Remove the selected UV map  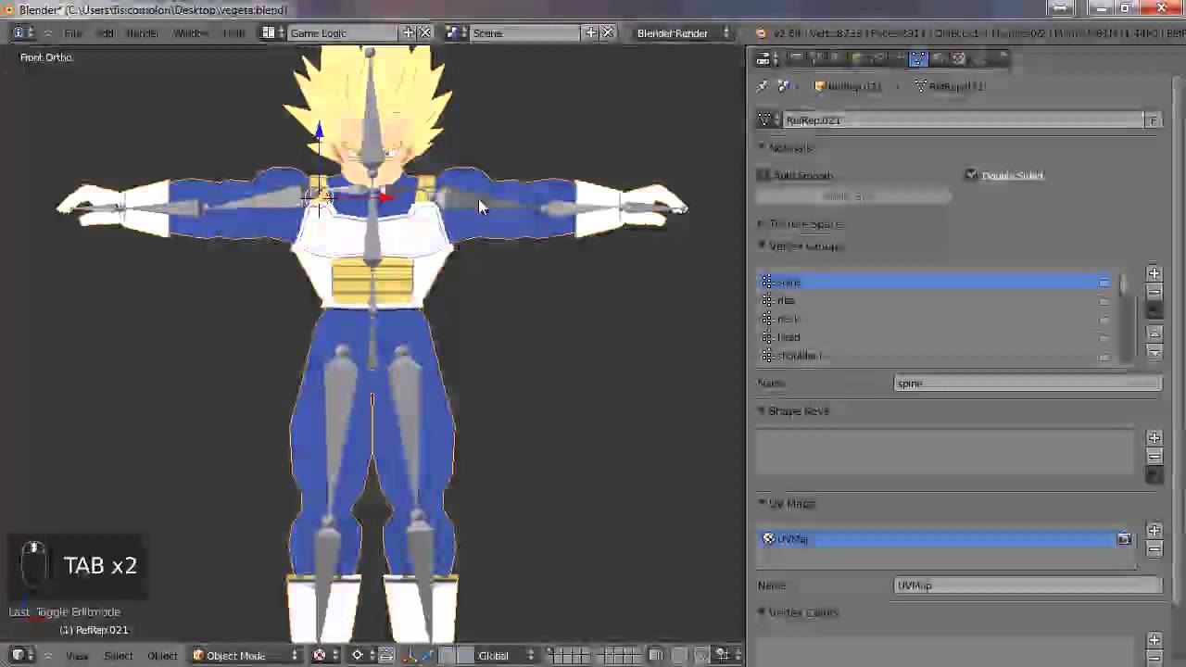click(x=1154, y=548)
